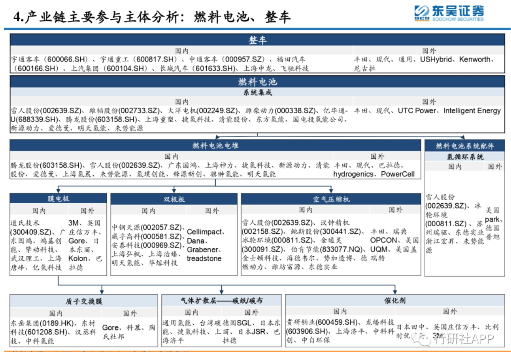Select 伯肯节能(833077.NQ) in 空气压缩机
Viewport: 511px width, 352px height.
tap(326, 249)
